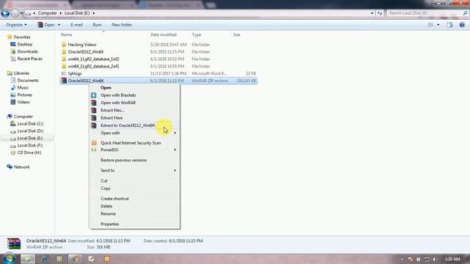Viewport: 470px width, 264px height.
Task: Sort by the Type column header
Action: 196,34
